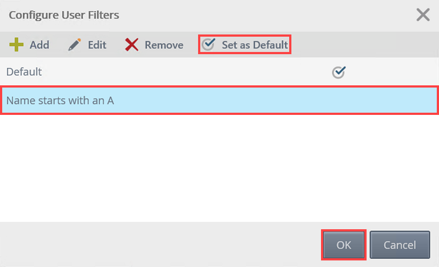
Task: Click the empty footer area beside OK
Action: (160, 245)
